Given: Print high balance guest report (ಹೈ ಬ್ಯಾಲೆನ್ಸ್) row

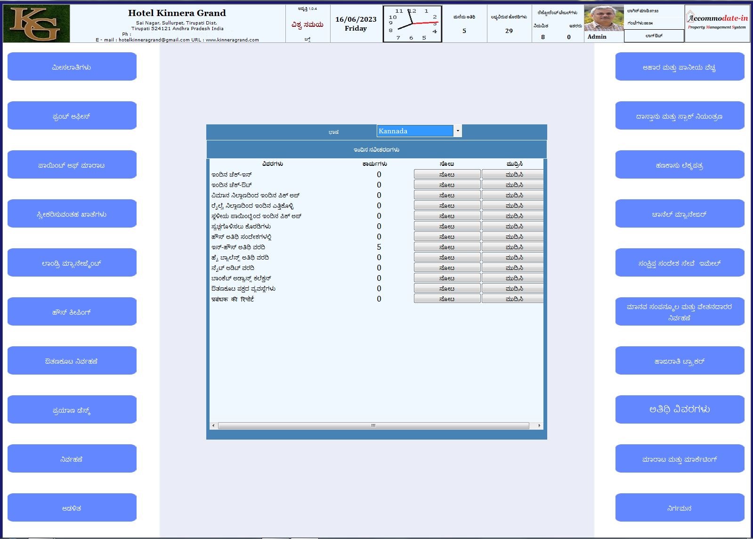Looking at the screenshot, I should pyautogui.click(x=512, y=257).
